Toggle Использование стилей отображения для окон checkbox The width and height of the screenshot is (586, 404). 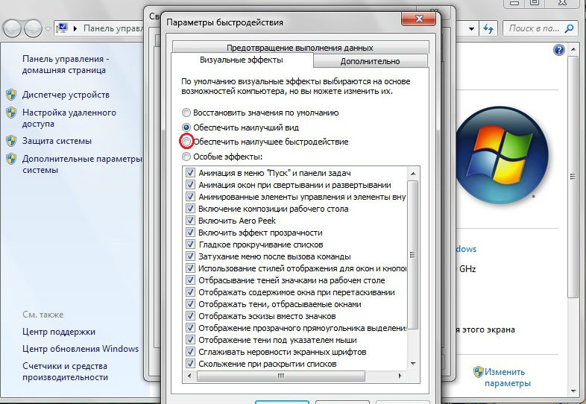190,268
